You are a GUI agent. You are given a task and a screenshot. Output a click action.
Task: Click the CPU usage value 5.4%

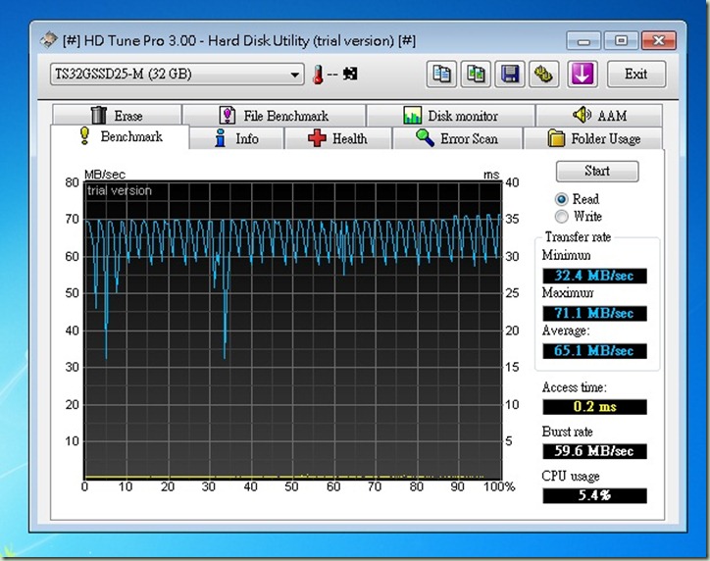coord(594,495)
